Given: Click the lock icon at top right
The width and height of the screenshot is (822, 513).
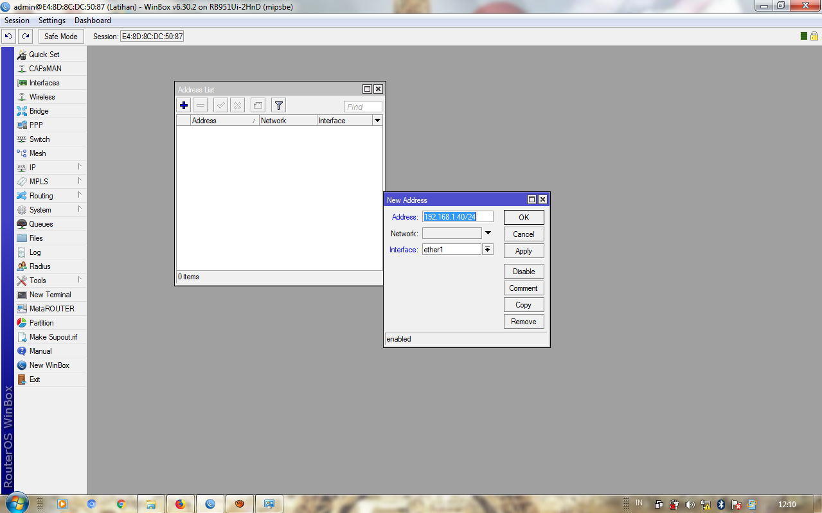Looking at the screenshot, I should click(814, 37).
